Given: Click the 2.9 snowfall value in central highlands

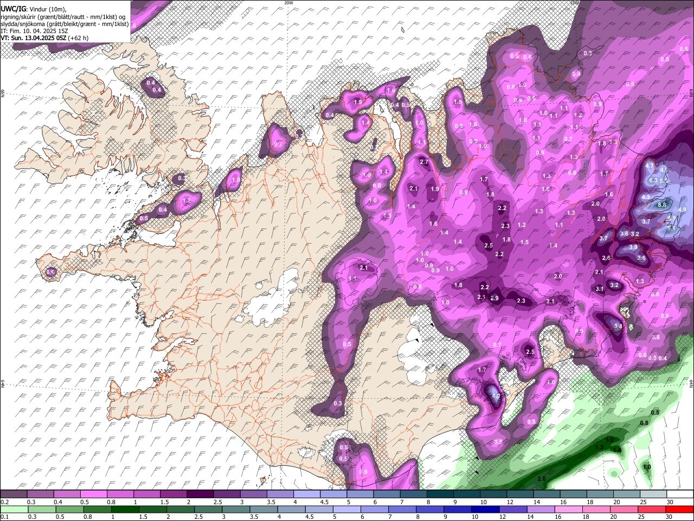Looking at the screenshot, I should coord(494,298).
